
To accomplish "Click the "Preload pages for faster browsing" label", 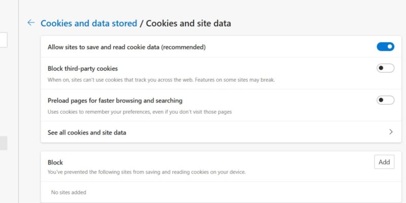I will (x=115, y=100).
